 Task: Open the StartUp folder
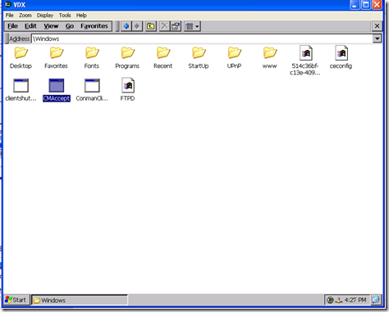(x=199, y=57)
